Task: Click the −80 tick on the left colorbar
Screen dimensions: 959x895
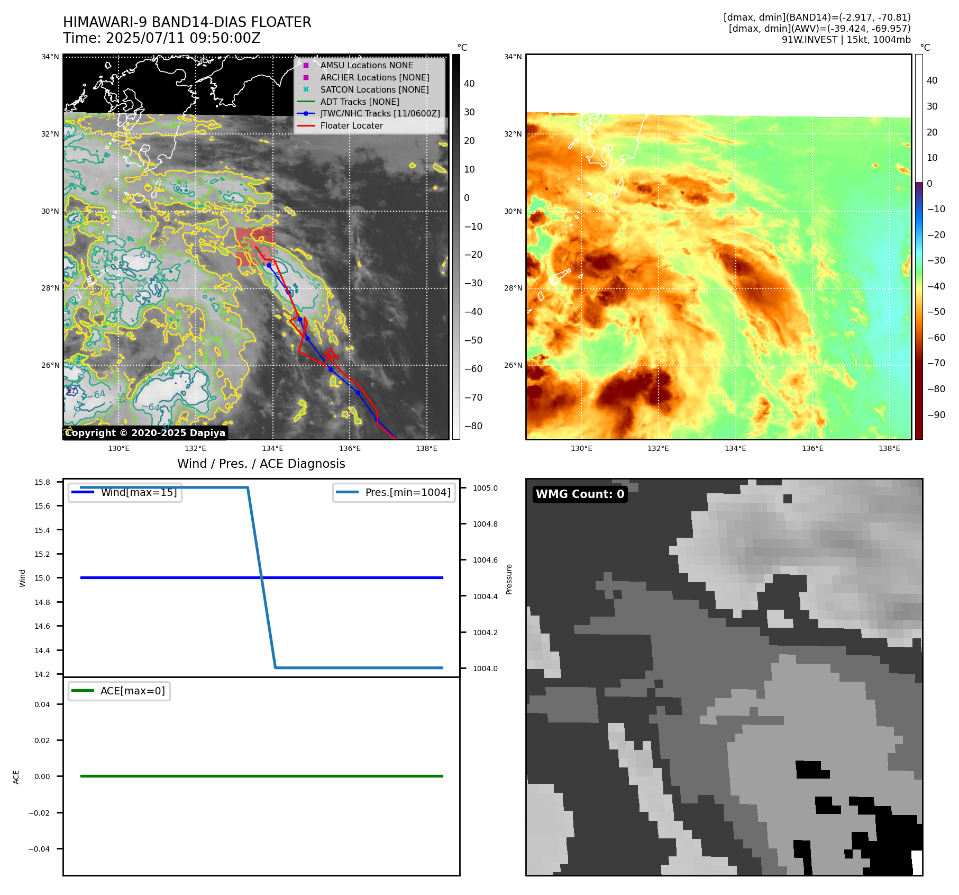Action: [x=473, y=426]
